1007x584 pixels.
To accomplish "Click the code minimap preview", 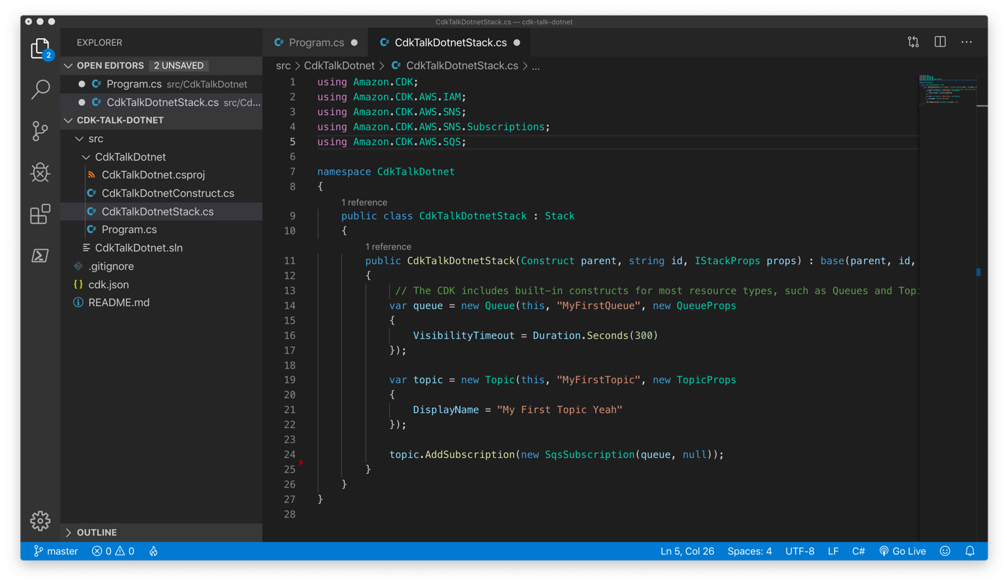I will (947, 89).
